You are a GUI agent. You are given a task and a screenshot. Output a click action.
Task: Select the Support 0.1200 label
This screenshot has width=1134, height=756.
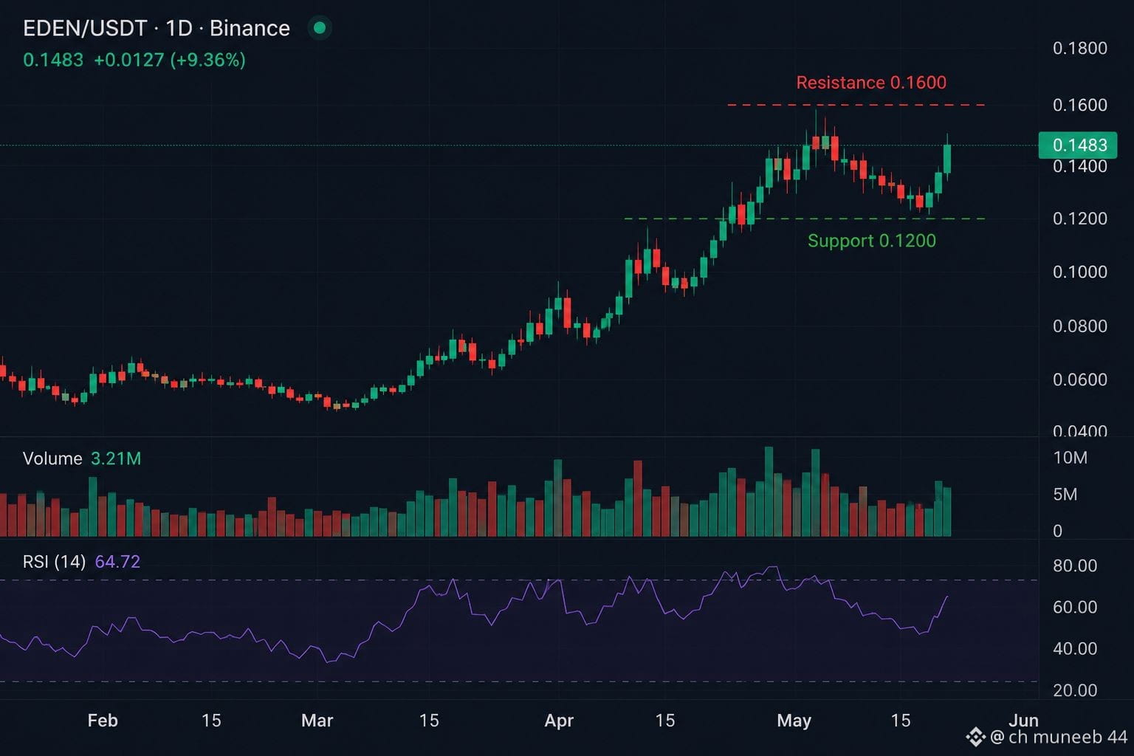click(872, 241)
